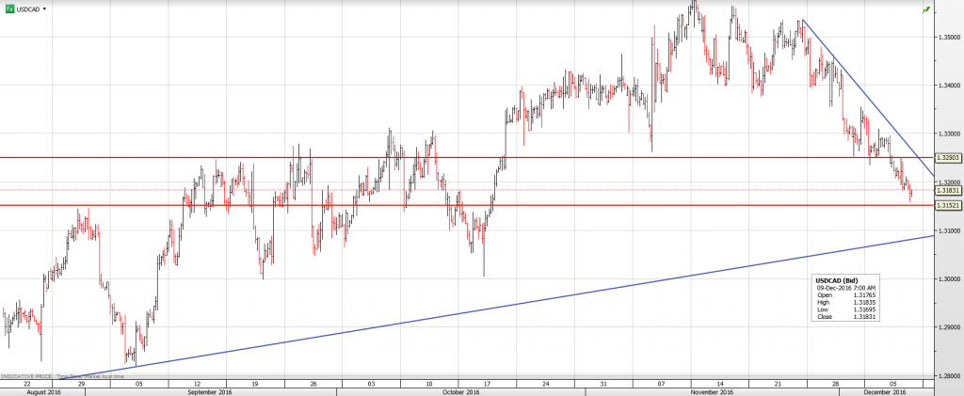The image size is (964, 396).
Task: Select the 1.31521 price level tag
Action: point(947,205)
